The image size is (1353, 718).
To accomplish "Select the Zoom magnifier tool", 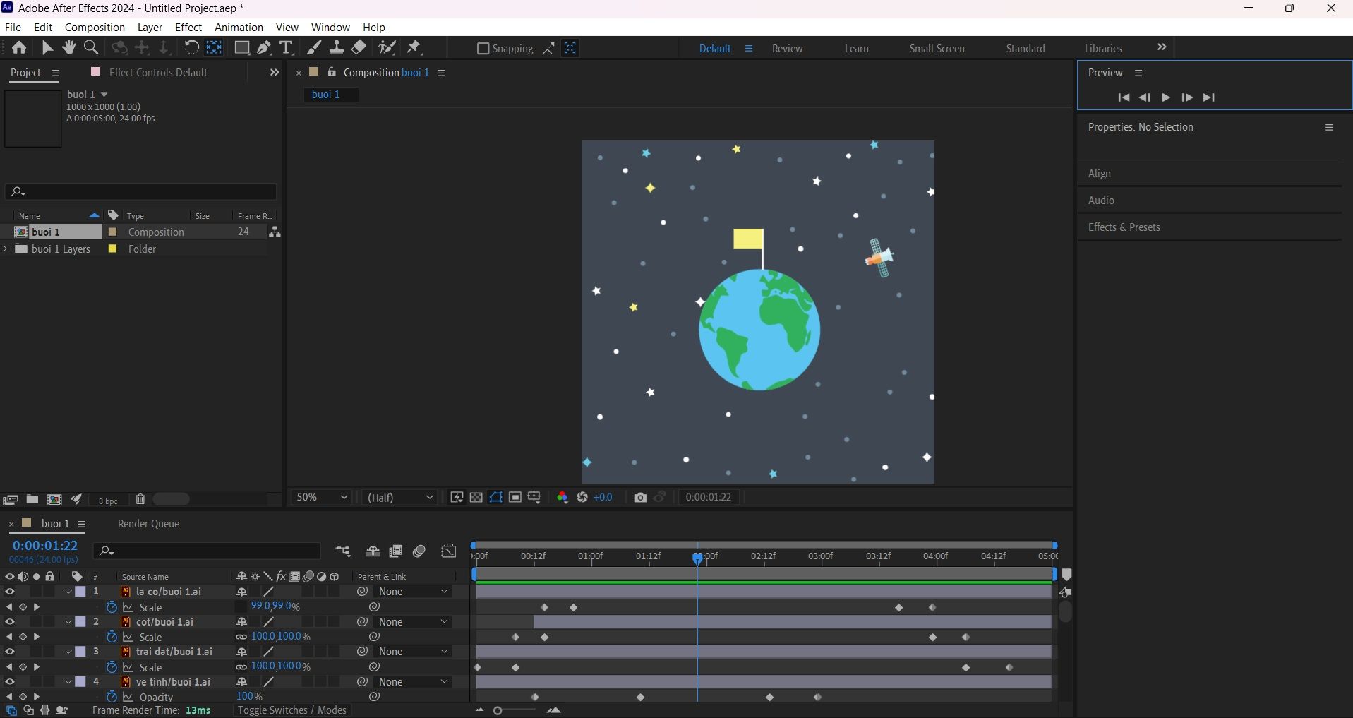I will tap(91, 47).
